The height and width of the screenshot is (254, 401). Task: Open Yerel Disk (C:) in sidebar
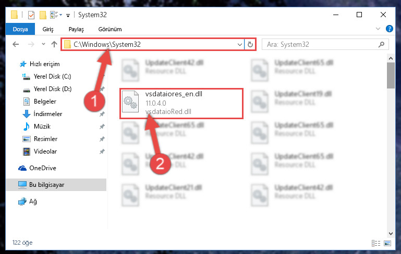coord(52,77)
